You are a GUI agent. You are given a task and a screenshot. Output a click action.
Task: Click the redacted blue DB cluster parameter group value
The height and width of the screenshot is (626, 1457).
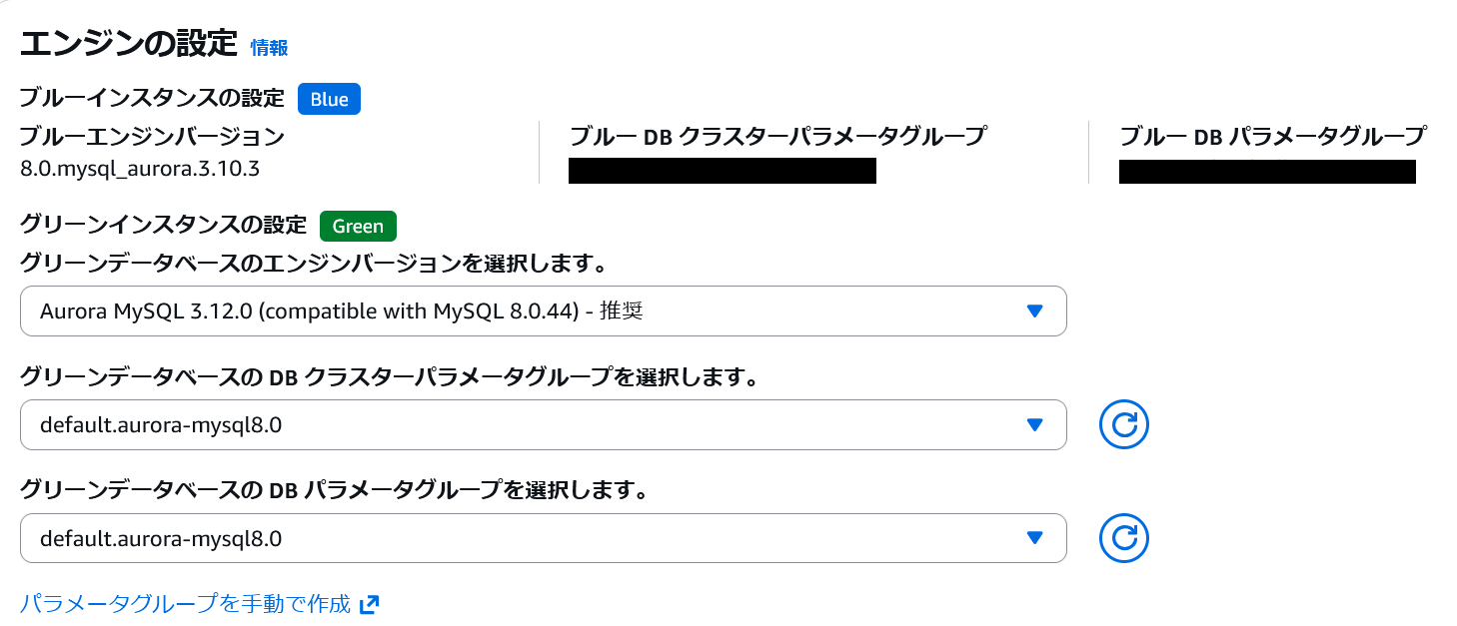pos(722,171)
